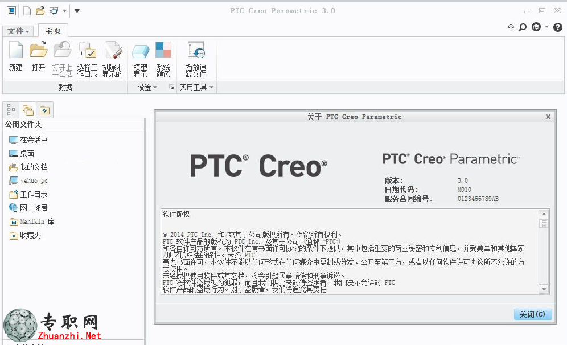
Task: Click the 软件版权 heading in the text box
Action: pyautogui.click(x=176, y=215)
